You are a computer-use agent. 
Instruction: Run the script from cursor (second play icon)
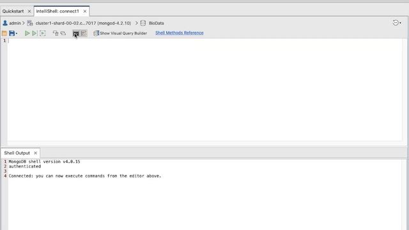pyautogui.click(x=35, y=33)
